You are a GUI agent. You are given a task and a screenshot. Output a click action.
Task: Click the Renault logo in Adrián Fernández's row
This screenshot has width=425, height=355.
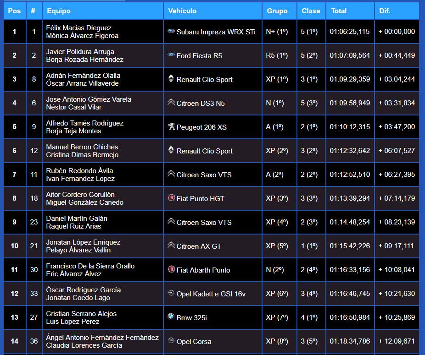point(171,79)
